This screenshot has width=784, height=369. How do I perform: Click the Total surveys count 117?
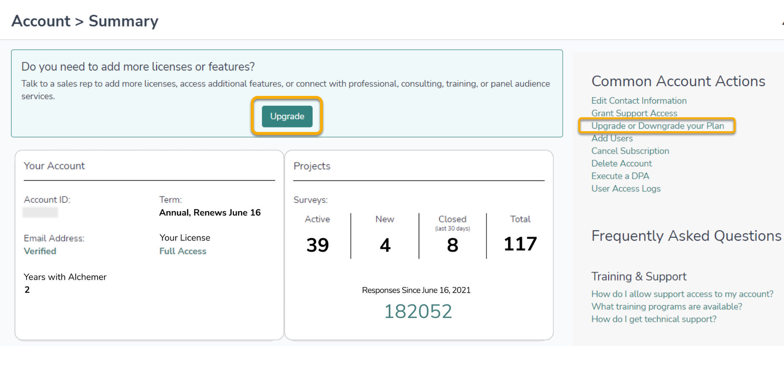pyautogui.click(x=520, y=244)
